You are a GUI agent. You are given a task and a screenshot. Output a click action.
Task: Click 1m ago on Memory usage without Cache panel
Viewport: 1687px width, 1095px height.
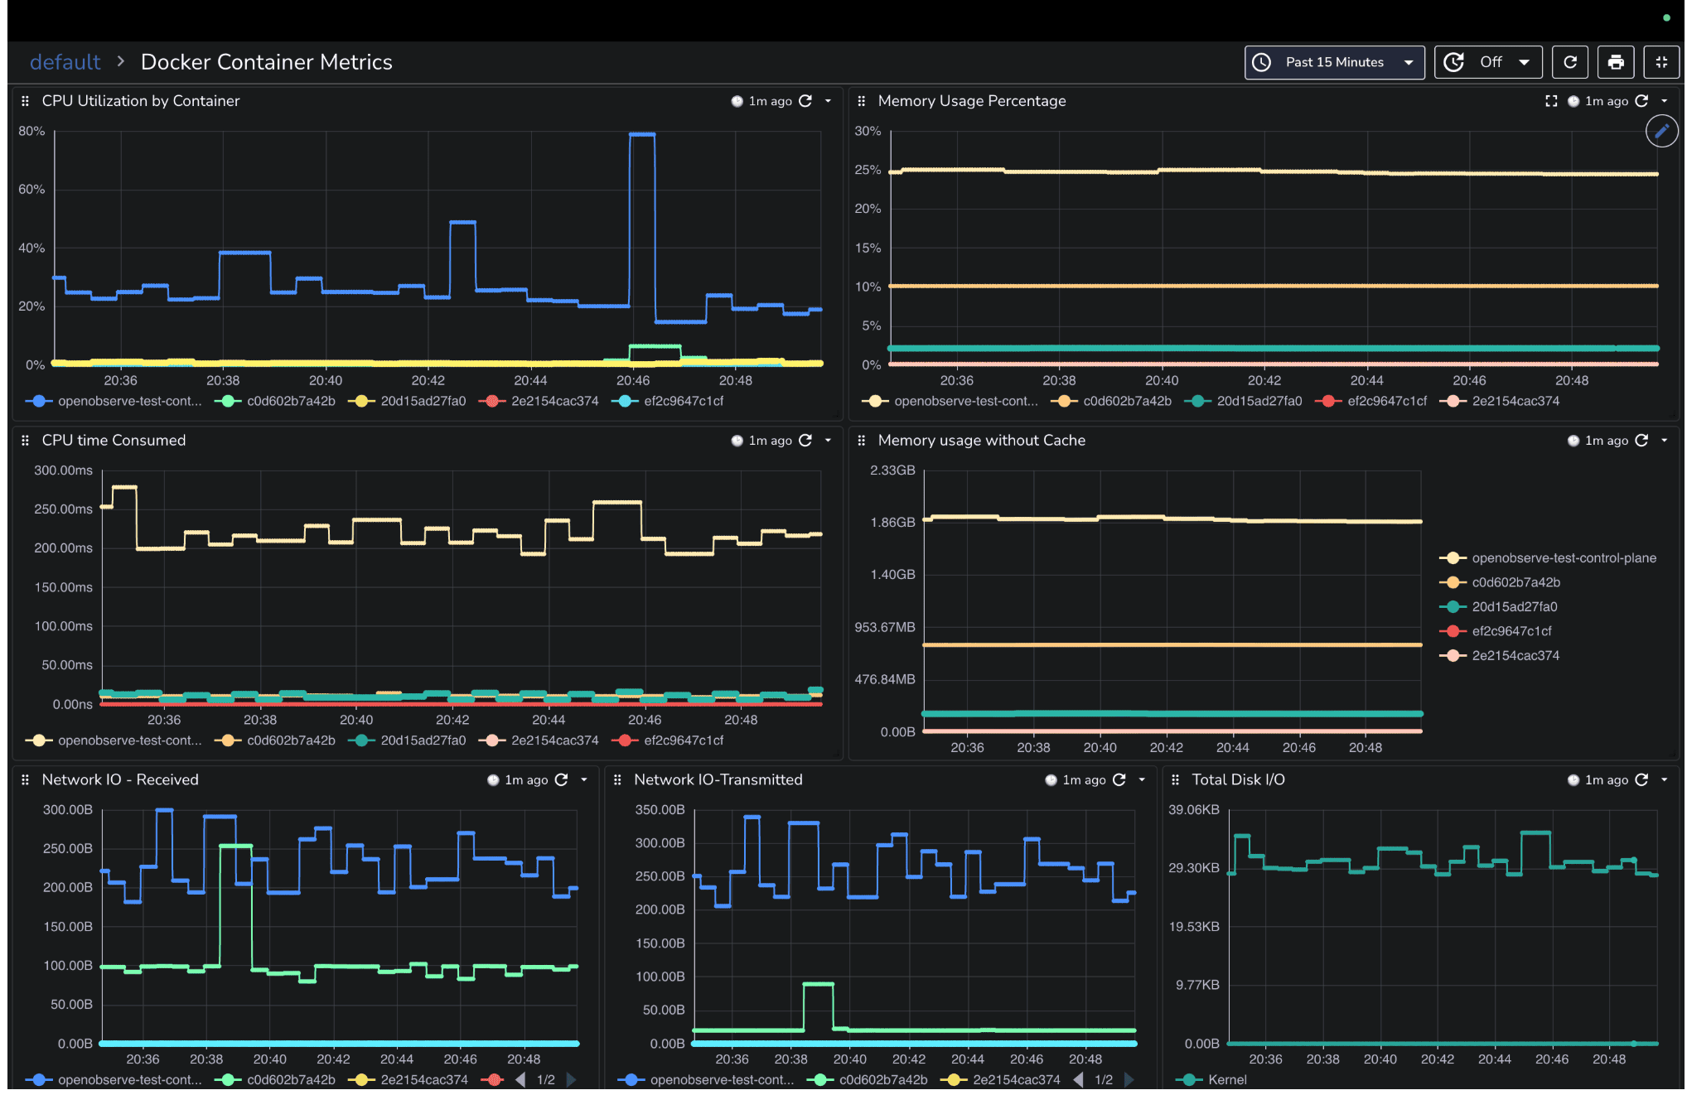coord(1606,441)
